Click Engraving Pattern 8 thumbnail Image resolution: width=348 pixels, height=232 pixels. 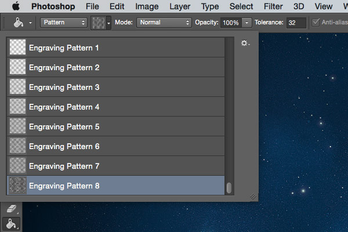17,186
